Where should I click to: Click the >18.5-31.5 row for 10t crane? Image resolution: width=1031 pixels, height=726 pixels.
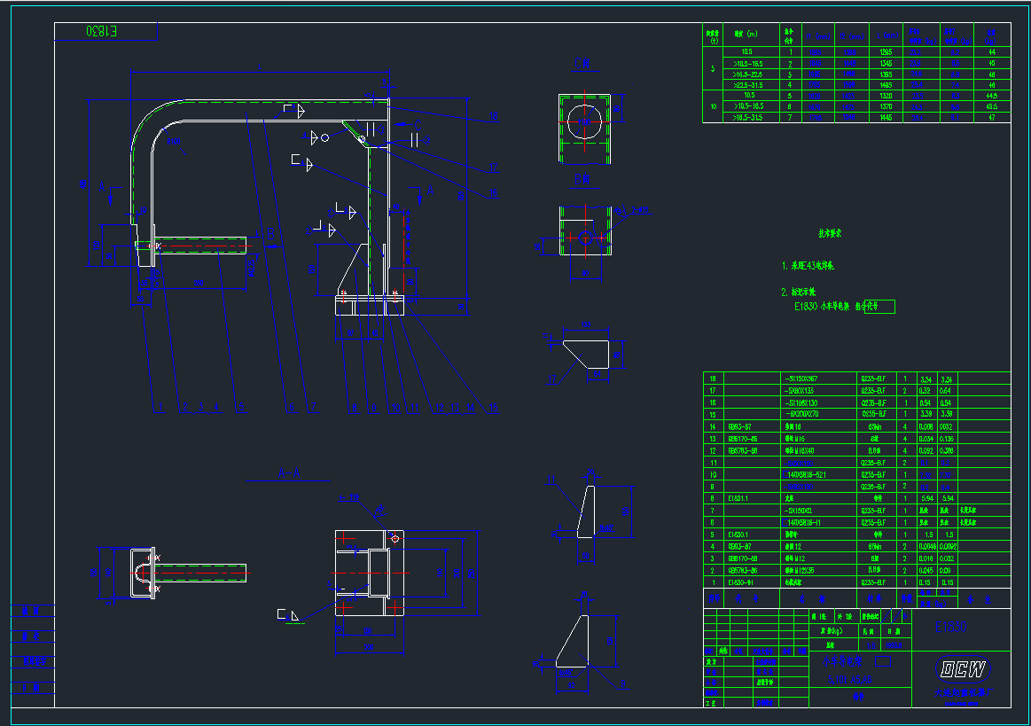click(x=749, y=117)
